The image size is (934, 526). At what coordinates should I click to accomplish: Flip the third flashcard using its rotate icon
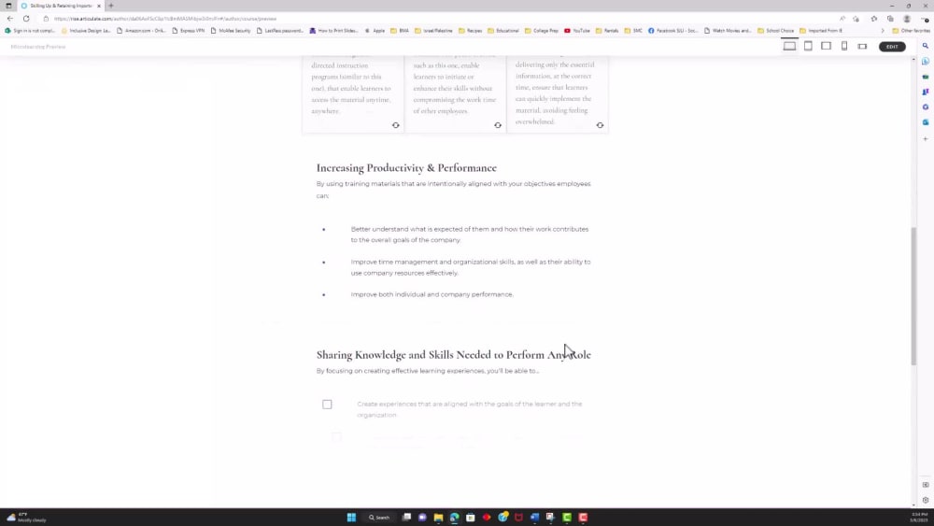[600, 125]
